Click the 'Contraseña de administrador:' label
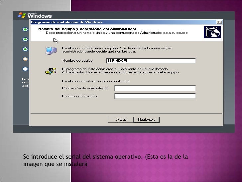The height and width of the screenshot is (182, 242). click(x=86, y=88)
